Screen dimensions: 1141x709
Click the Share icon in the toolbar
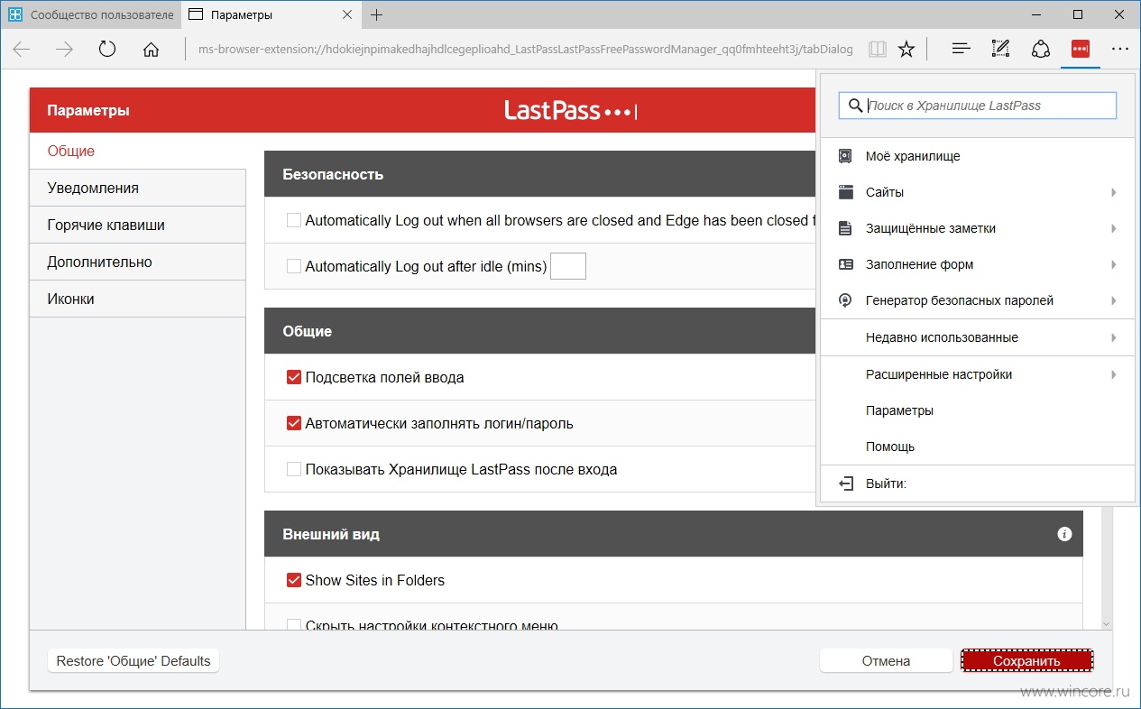coord(1041,50)
